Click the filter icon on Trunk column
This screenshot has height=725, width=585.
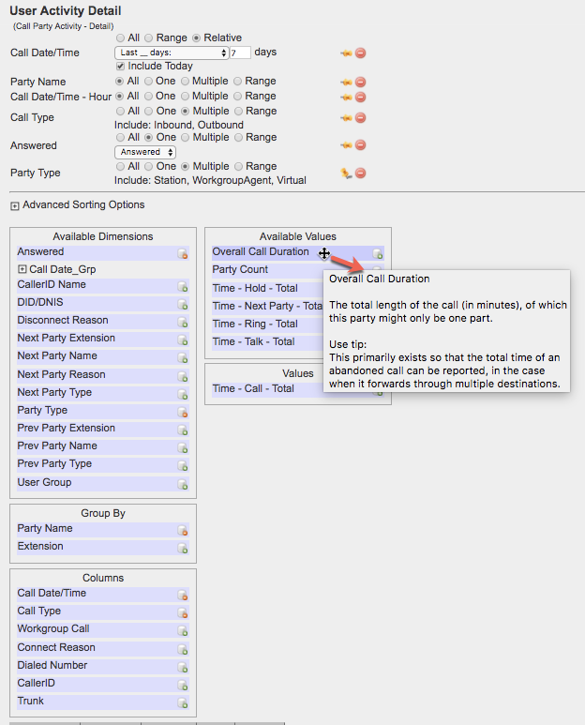click(184, 702)
